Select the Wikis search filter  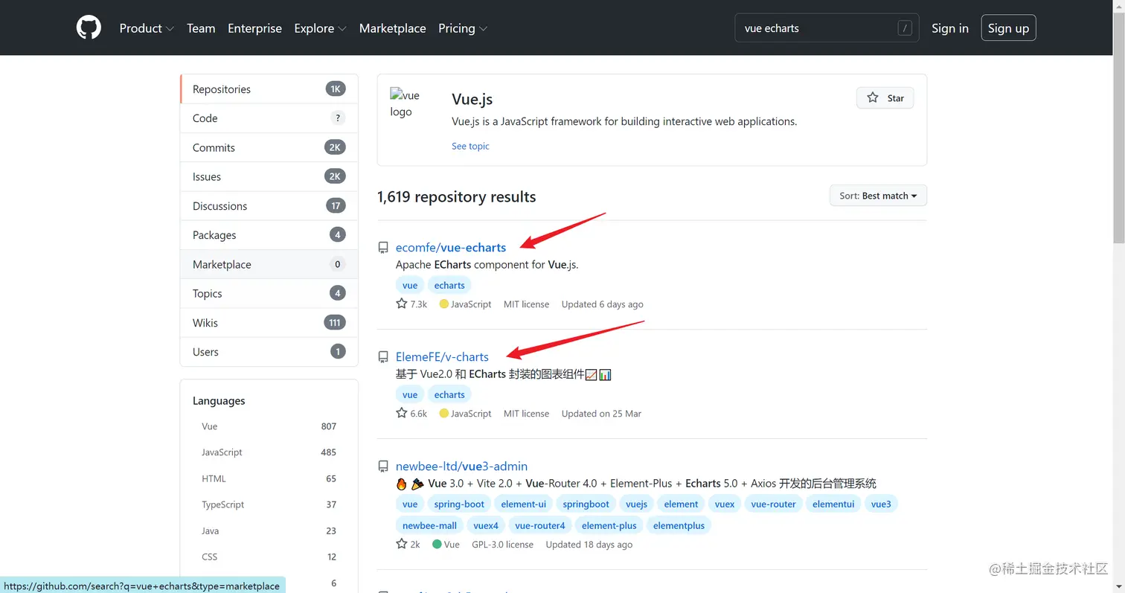click(269, 323)
